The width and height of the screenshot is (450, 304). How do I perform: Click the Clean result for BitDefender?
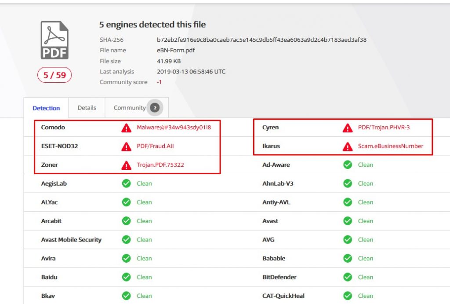pos(365,277)
